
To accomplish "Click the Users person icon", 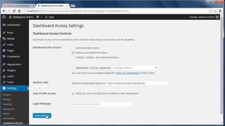I will click(x=4, y=76).
